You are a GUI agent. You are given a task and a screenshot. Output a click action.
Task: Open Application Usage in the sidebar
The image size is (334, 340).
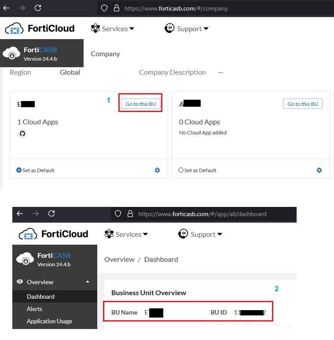coord(49,322)
